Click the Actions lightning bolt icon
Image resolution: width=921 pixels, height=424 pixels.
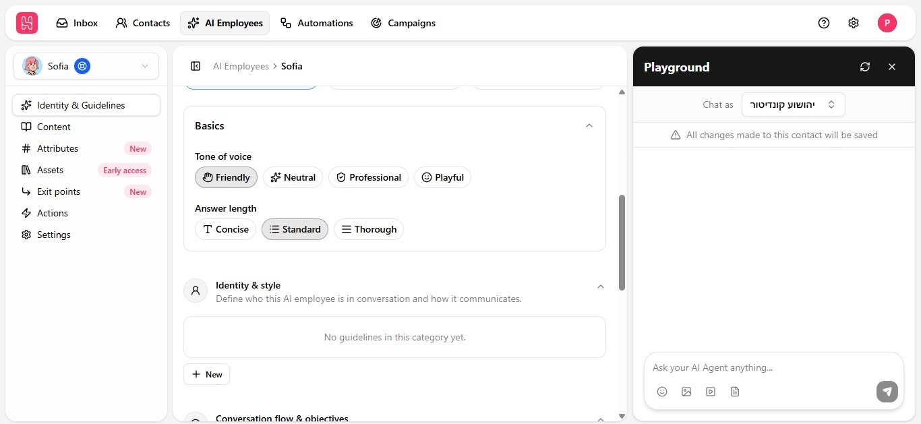[x=26, y=213]
